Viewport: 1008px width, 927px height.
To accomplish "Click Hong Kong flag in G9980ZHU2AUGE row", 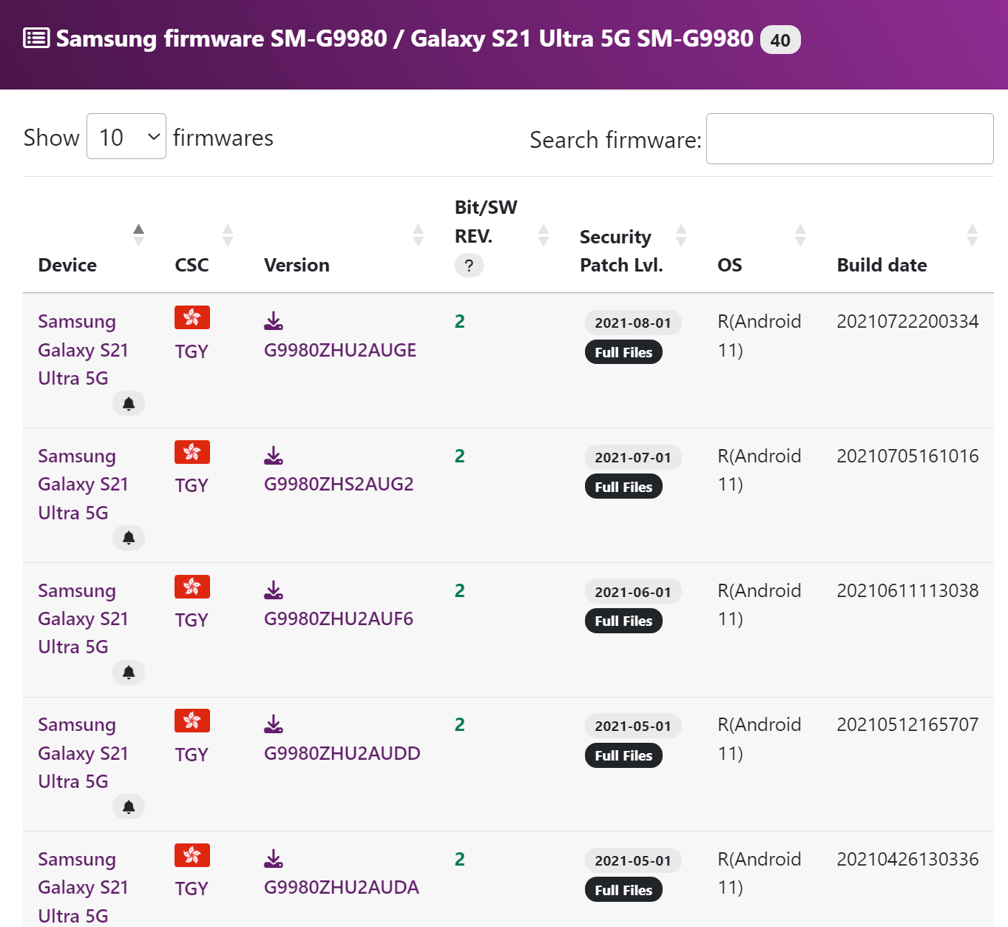I will pos(192,317).
